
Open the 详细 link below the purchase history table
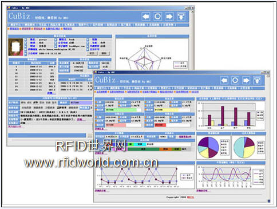[x=52, y=93]
